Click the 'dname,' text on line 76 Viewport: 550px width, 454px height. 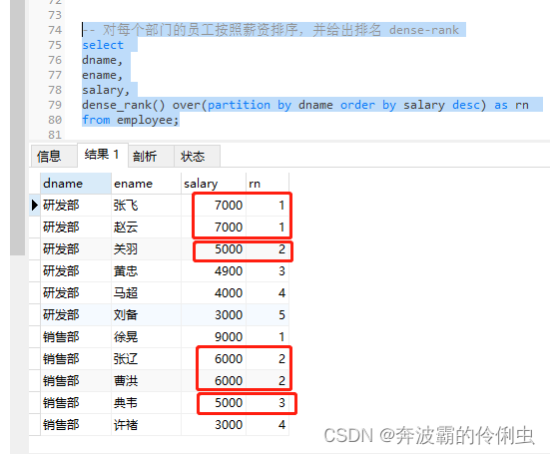click(102, 60)
